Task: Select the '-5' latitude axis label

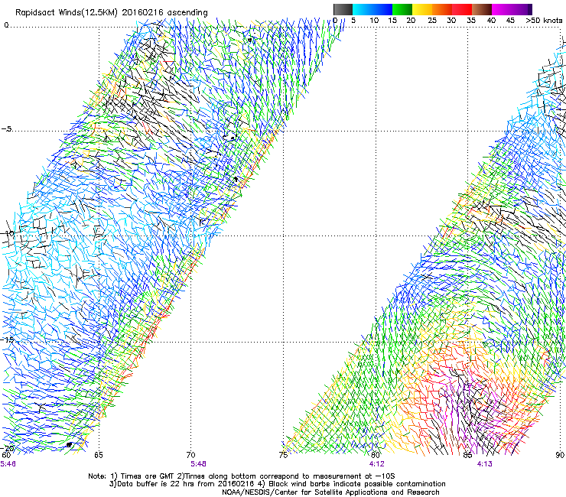Action: 6,129
